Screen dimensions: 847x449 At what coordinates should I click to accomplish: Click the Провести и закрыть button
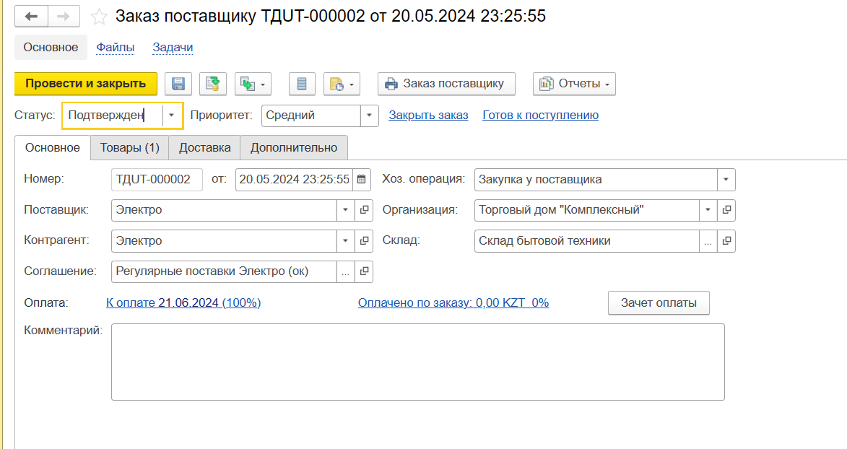[x=86, y=84]
